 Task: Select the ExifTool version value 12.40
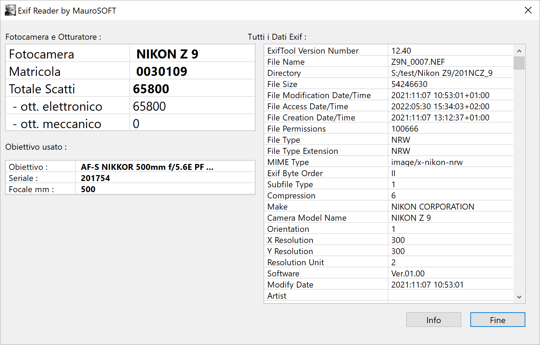coord(401,51)
